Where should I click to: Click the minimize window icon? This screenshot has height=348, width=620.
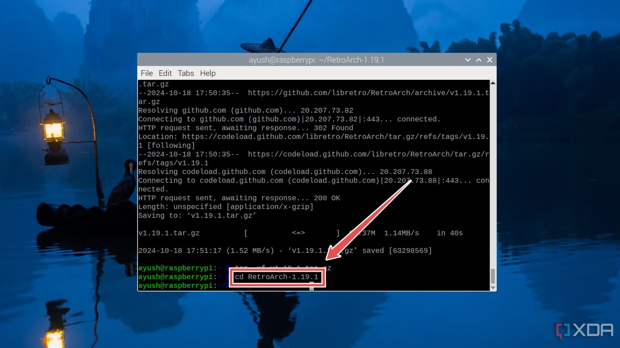point(468,59)
